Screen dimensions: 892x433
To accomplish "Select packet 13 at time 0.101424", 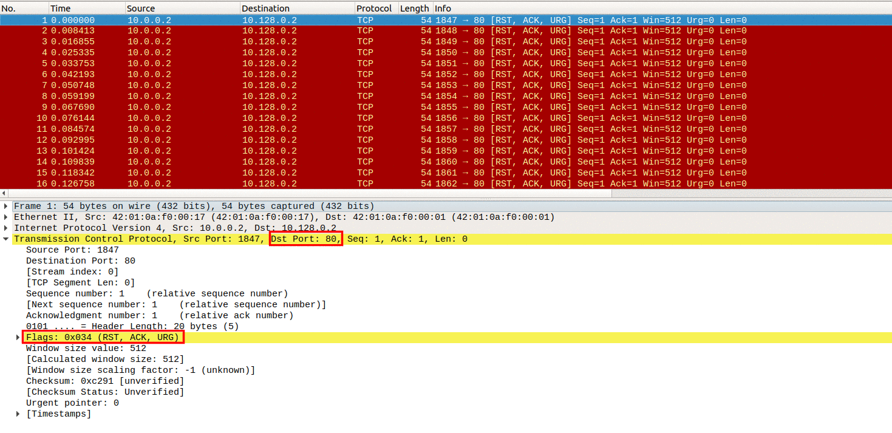I will pyautogui.click(x=446, y=151).
